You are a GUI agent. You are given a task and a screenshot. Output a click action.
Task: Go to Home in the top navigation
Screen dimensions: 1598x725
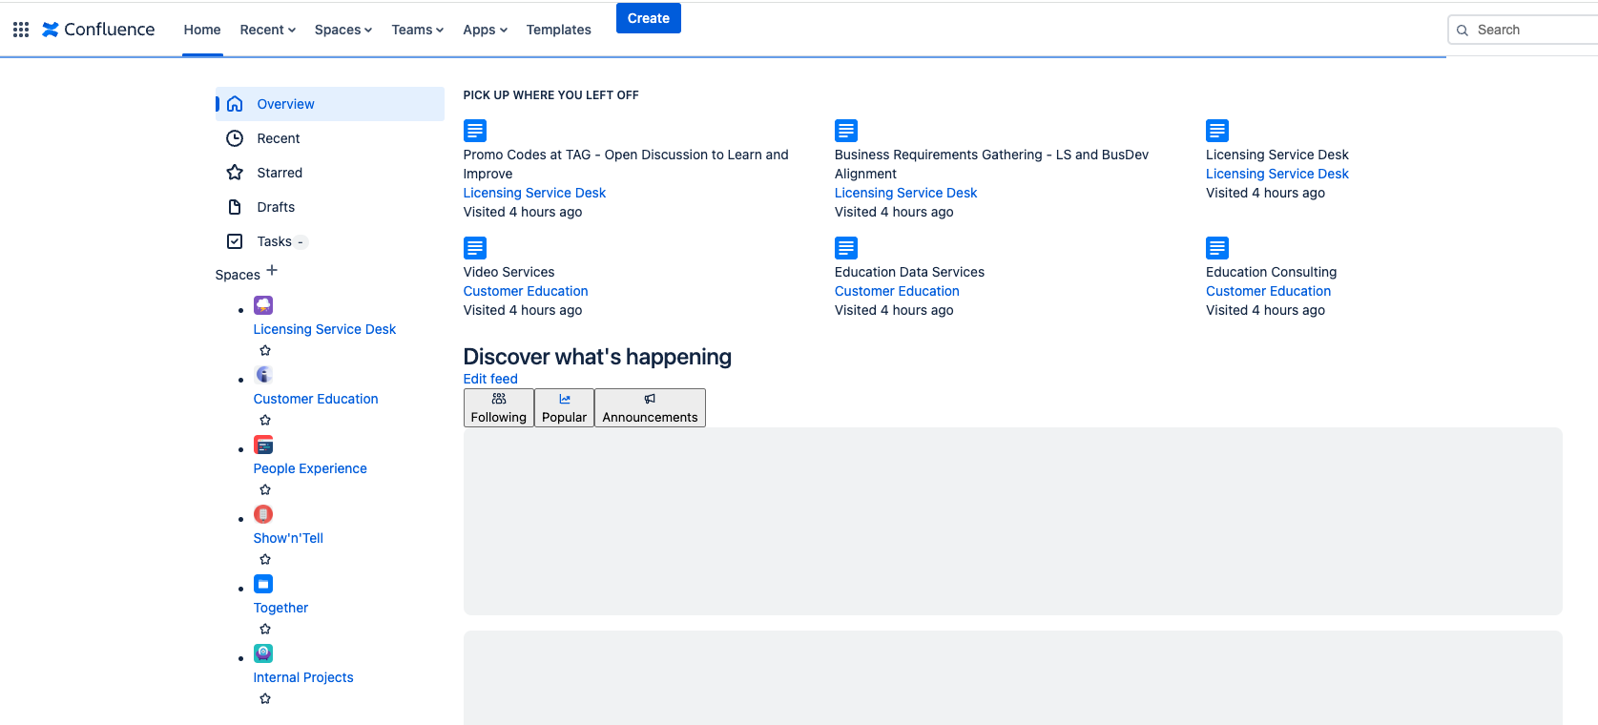click(202, 30)
